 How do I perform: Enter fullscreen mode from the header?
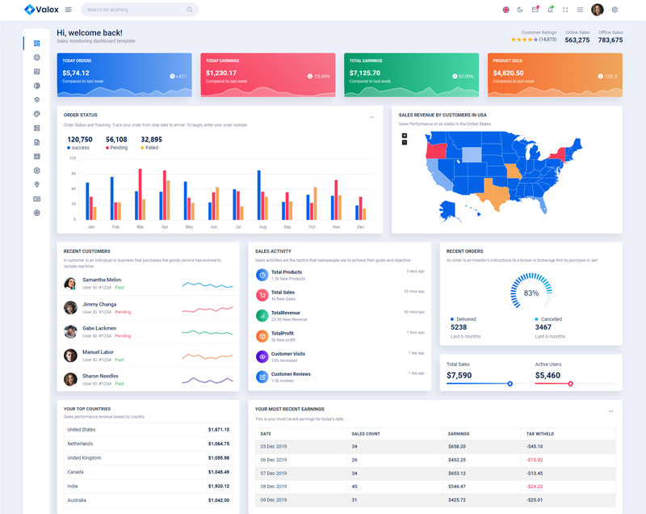pyautogui.click(x=565, y=10)
